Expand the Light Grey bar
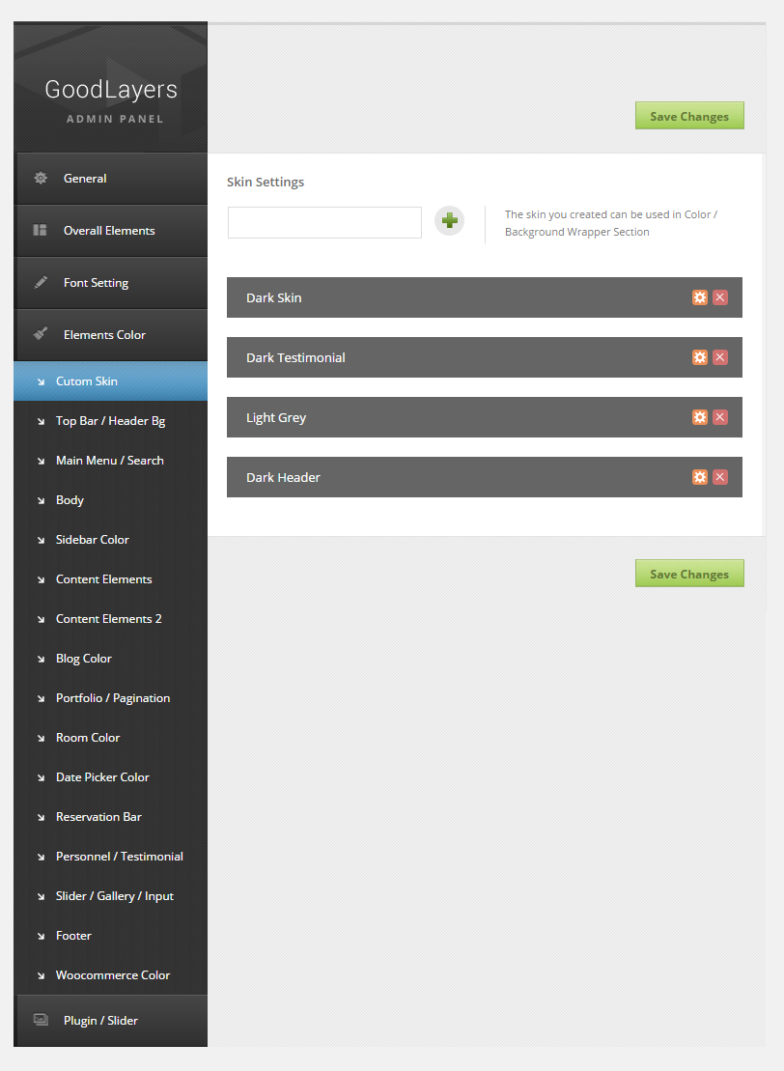This screenshot has width=784, height=1071. 484,417
